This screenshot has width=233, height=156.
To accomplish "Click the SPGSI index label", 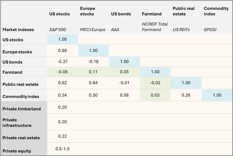I will click(x=210, y=29).
